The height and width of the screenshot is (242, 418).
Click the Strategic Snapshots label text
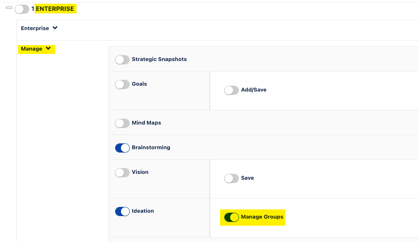159,59
